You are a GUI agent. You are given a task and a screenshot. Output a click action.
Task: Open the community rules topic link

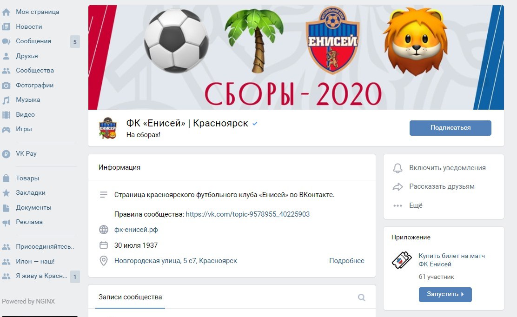coord(248,215)
